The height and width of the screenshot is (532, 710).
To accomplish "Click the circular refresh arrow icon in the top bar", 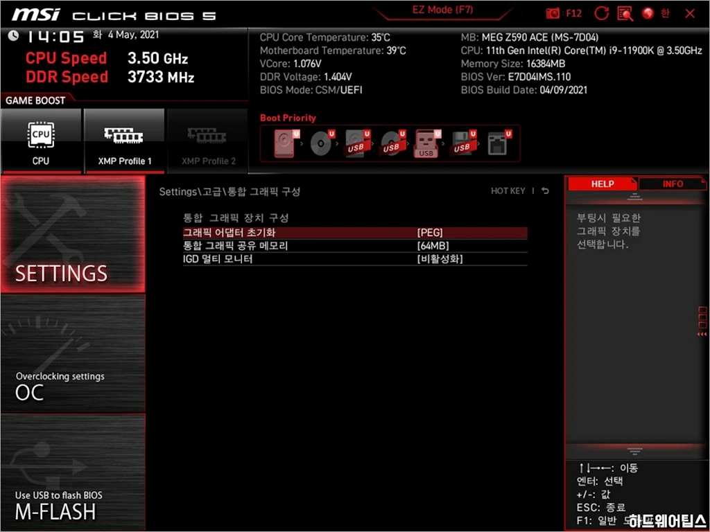I will coord(601,13).
